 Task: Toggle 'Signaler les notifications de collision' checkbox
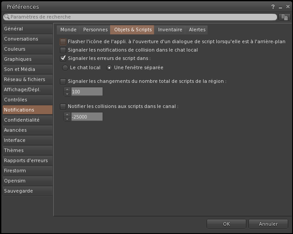click(x=63, y=50)
